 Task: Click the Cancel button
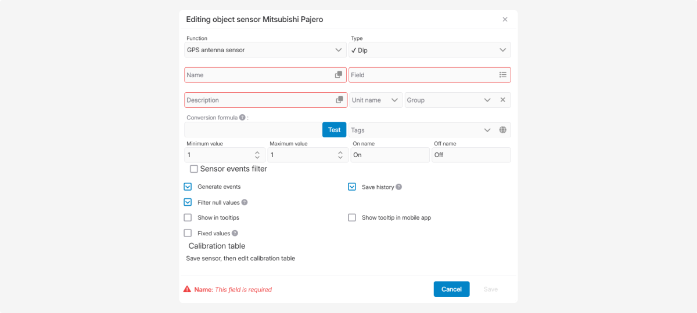click(451, 289)
